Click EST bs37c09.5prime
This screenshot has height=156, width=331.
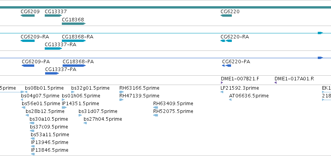click(x=32, y=131)
